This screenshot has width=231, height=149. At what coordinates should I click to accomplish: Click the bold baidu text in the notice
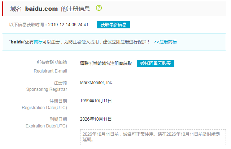(17, 42)
